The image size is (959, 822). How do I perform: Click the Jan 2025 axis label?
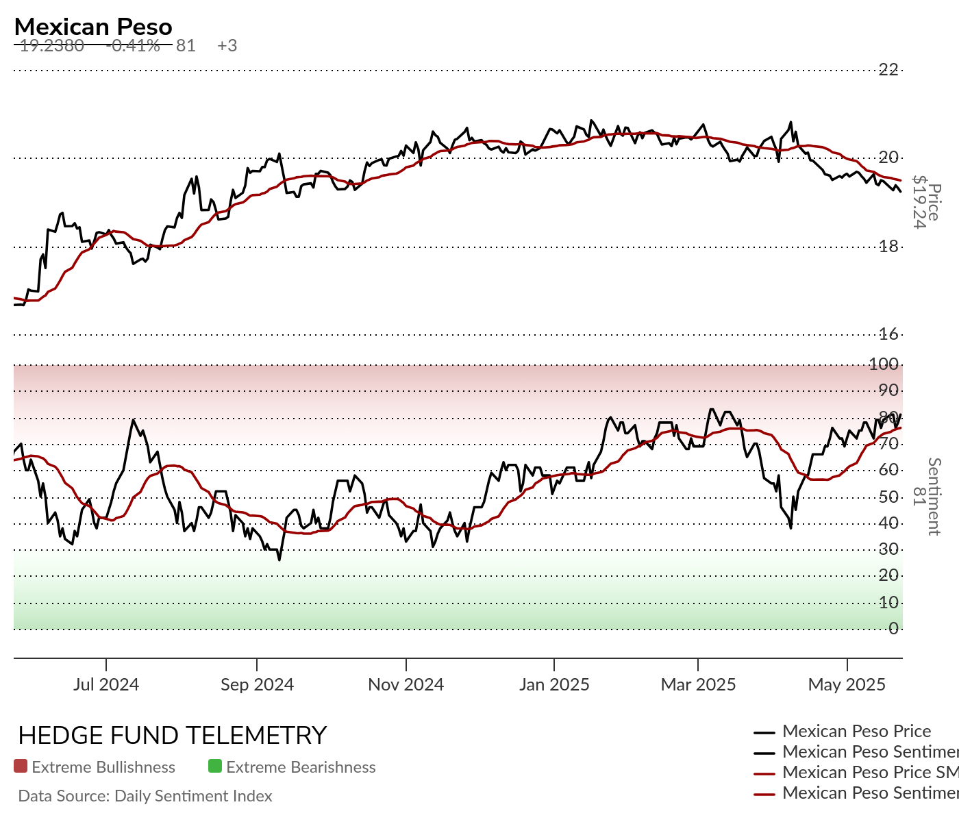pos(554,684)
